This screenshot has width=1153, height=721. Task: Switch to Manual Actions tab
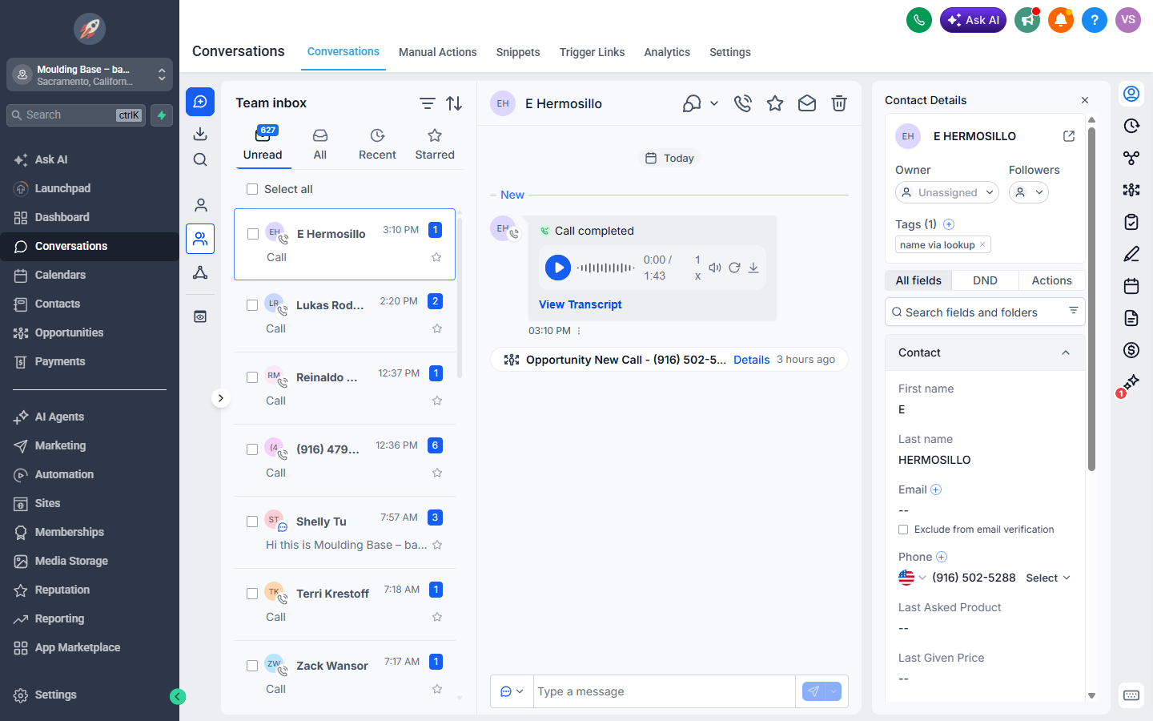(438, 52)
